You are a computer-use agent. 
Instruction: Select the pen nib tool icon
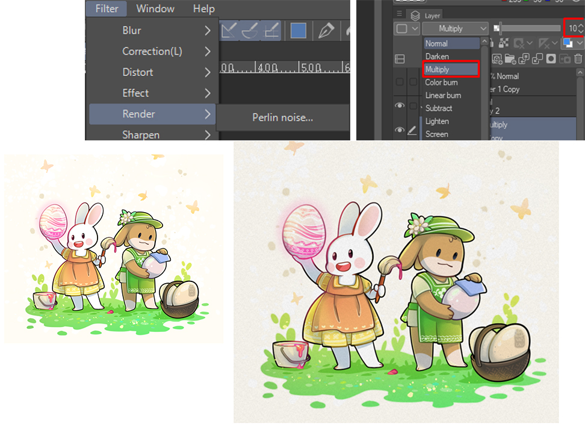click(327, 30)
